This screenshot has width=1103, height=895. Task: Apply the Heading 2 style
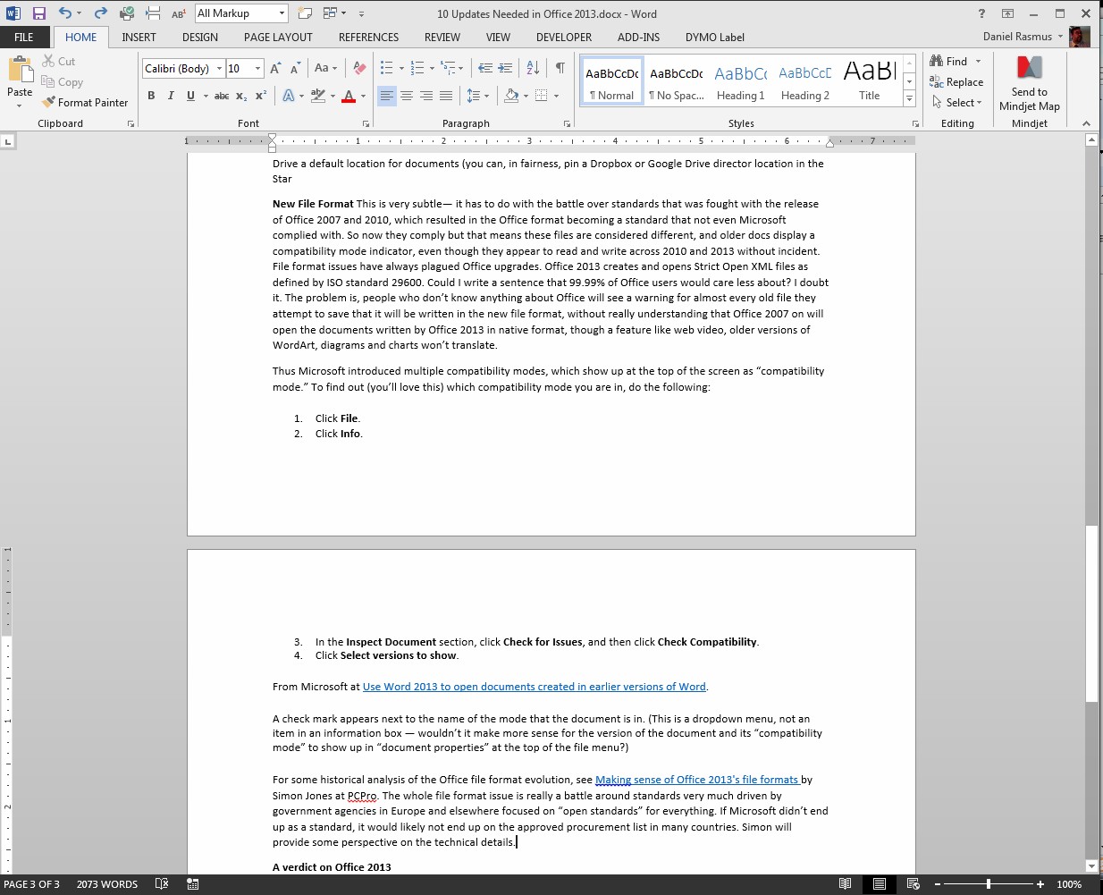[805, 81]
